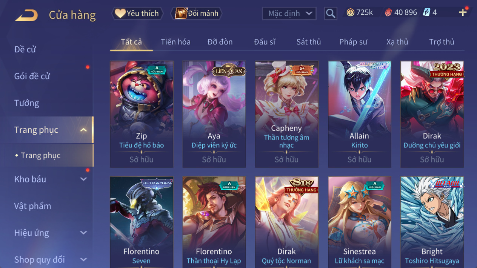The image size is (477, 268).
Task: Open the Tiến hóa tab
Action: coord(175,42)
